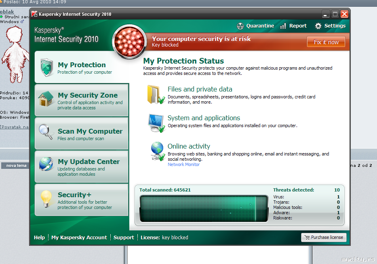This screenshot has width=377, height=264.
Task: Open the Network Monitor link
Action: coord(184,164)
